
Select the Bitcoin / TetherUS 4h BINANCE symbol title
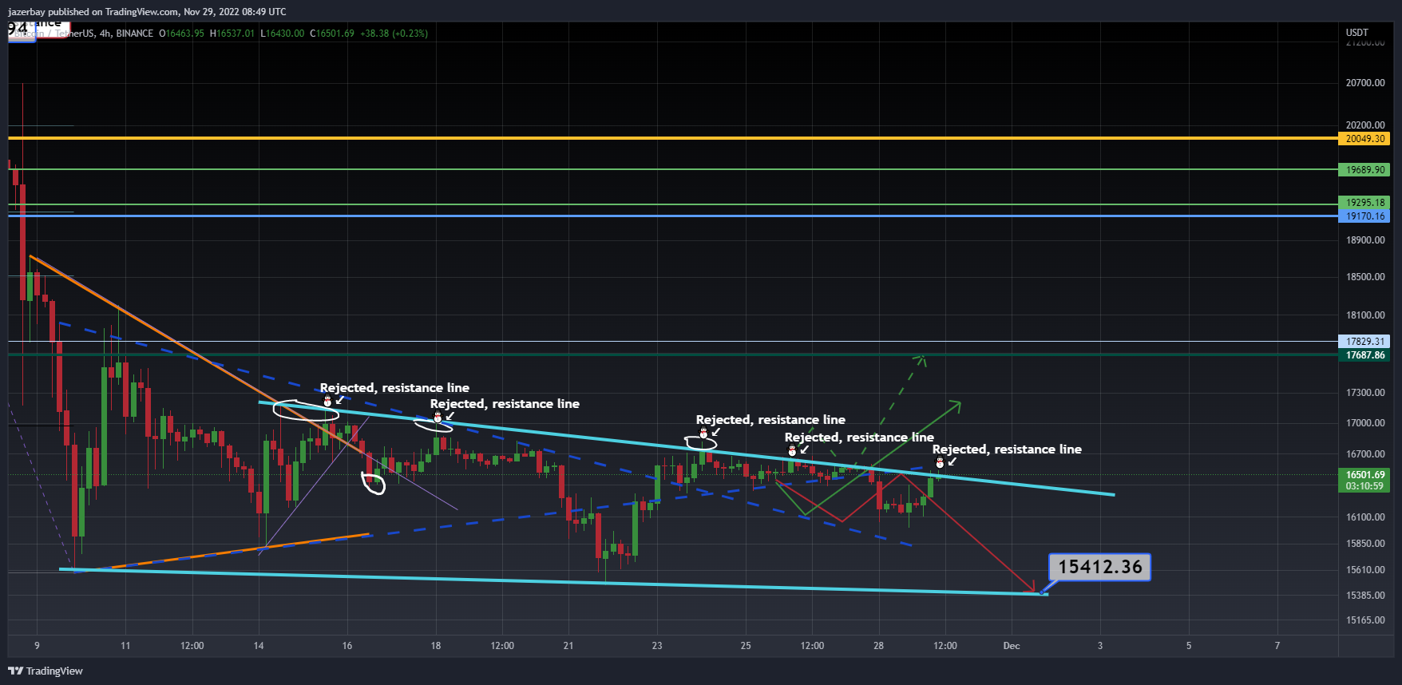(84, 34)
